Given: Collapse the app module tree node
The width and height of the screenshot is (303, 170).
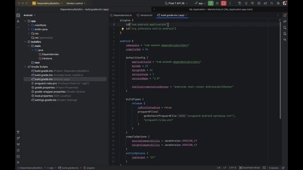Looking at the screenshot, I should point(25,21).
